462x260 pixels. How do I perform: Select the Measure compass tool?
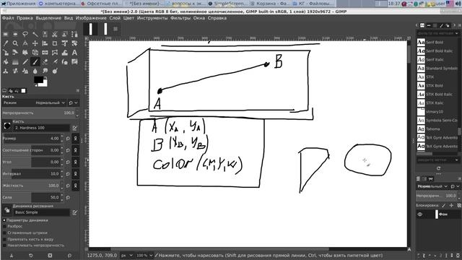pos(25,43)
